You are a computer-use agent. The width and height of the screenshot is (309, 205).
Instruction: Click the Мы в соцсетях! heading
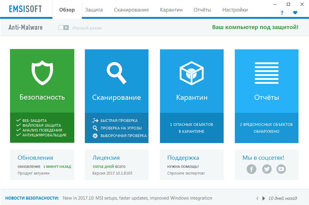click(x=263, y=158)
